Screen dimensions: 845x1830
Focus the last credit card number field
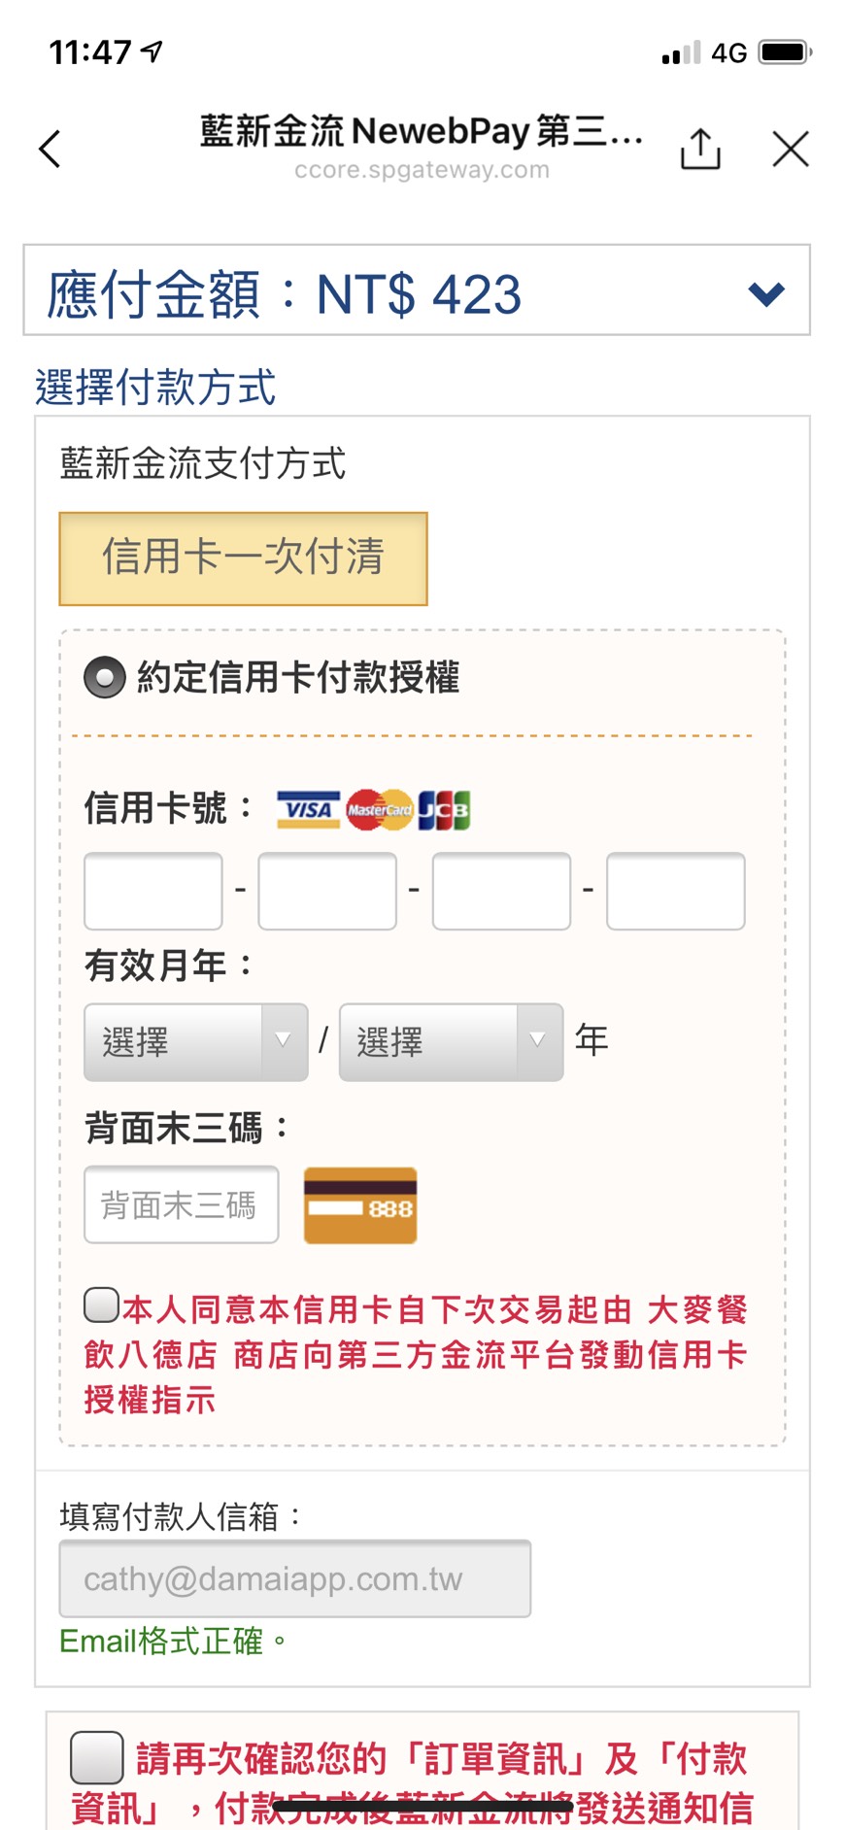tap(675, 891)
